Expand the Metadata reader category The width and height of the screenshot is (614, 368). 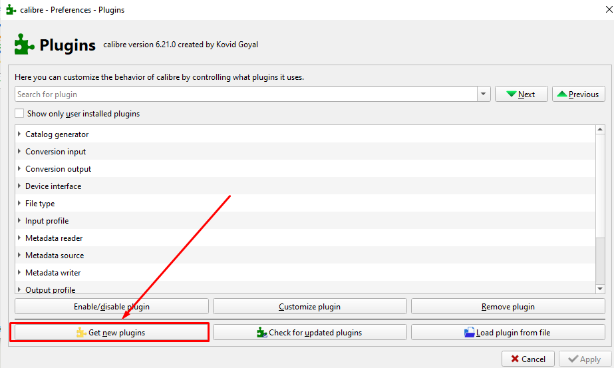[x=19, y=238]
